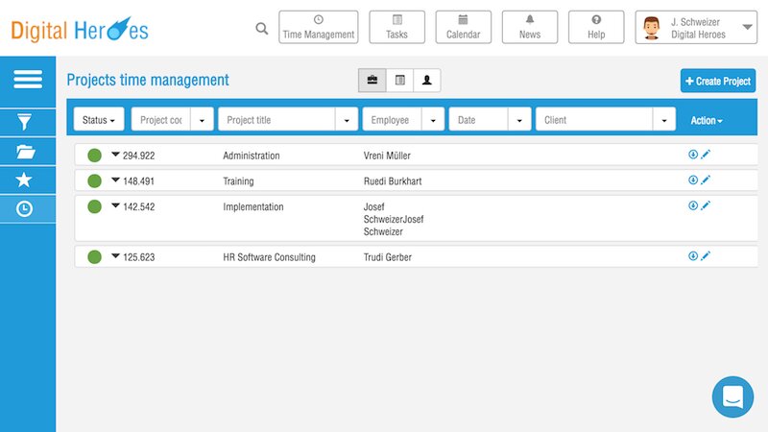Viewport: 768px width, 432px height.
Task: Click the clock icon in sidebar
Action: (x=26, y=208)
